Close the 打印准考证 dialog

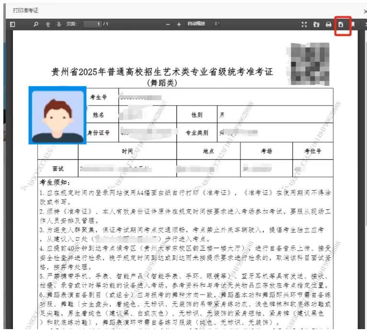(x=365, y=10)
